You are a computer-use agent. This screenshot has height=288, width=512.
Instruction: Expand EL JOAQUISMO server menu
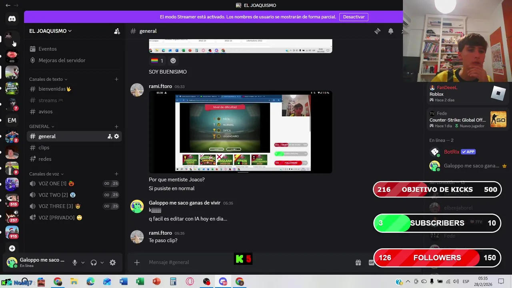pyautogui.click(x=50, y=31)
